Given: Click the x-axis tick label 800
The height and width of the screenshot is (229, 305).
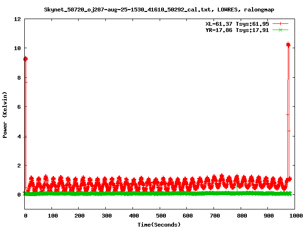Looking at the screenshot, I should click(x=242, y=216).
